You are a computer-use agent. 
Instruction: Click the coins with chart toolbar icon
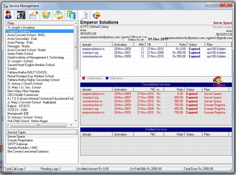pyautogui.click(x=46, y=15)
